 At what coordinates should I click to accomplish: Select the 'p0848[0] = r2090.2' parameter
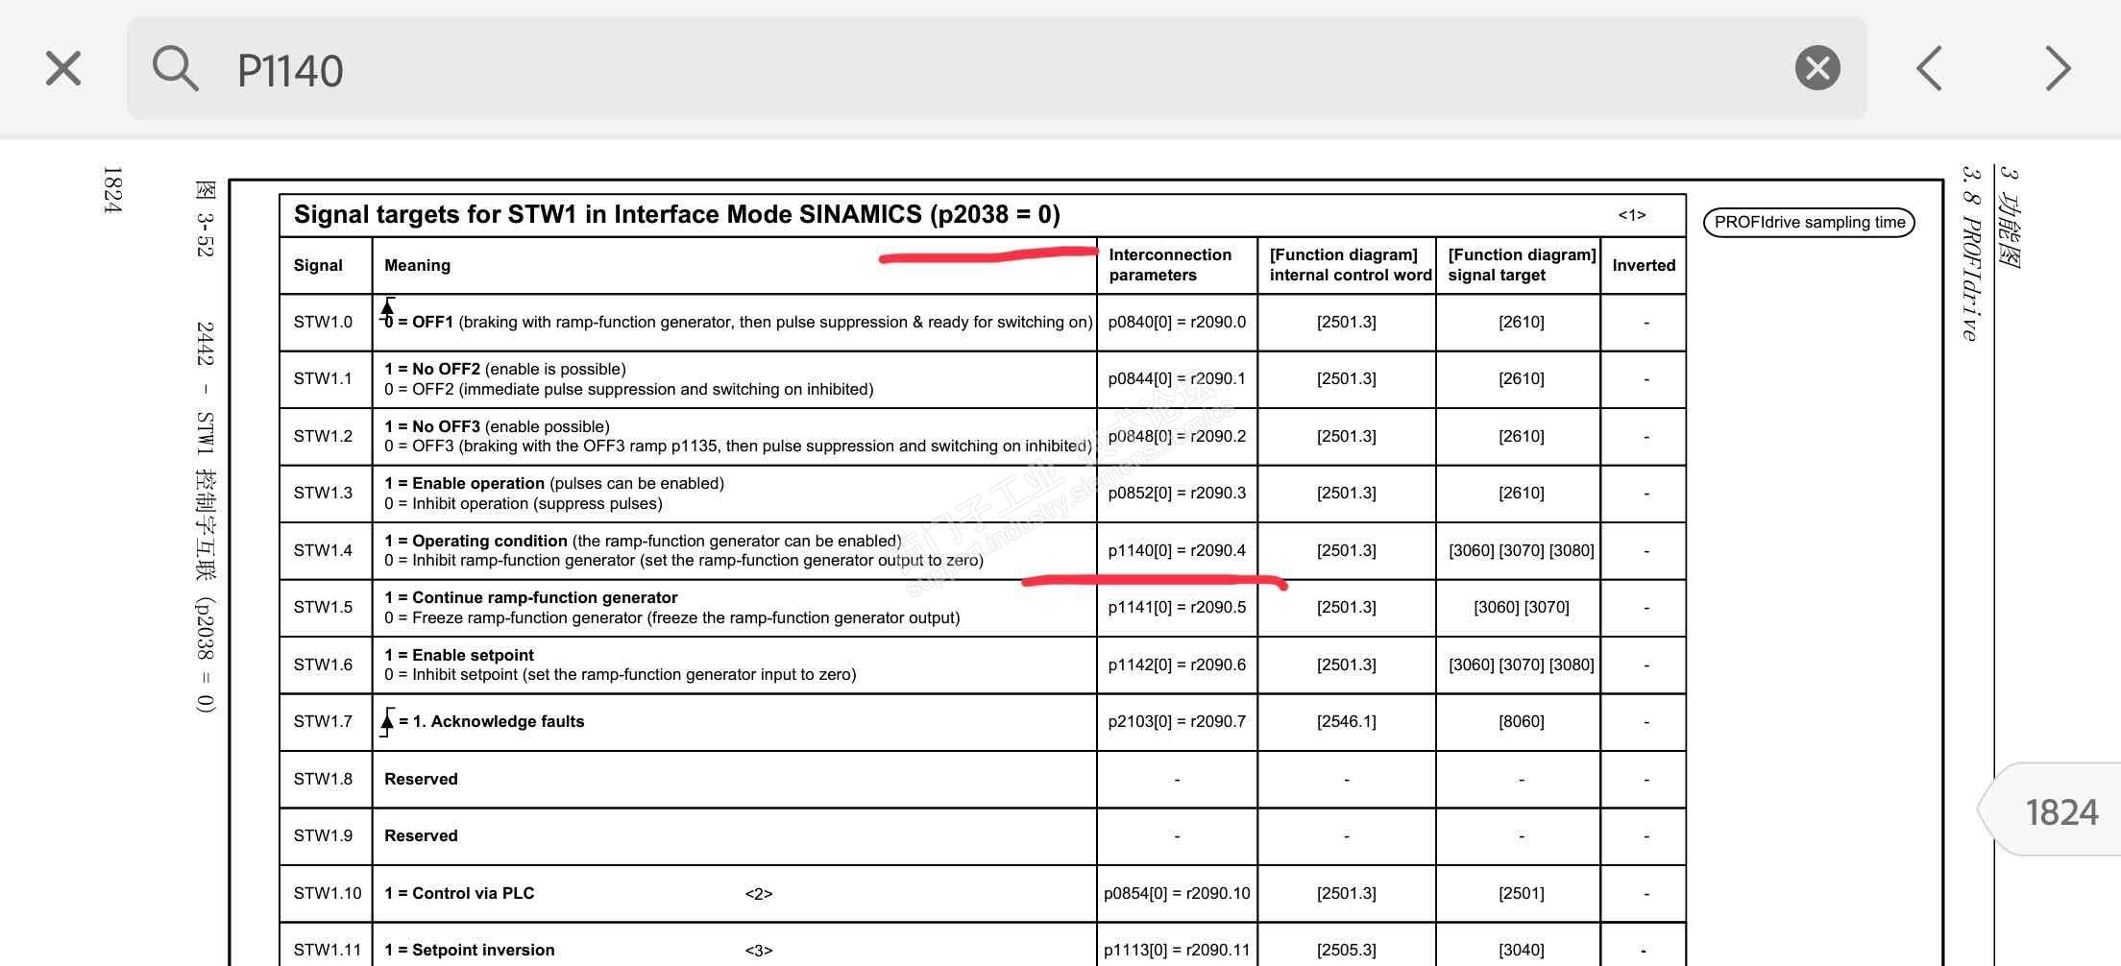tap(1177, 436)
